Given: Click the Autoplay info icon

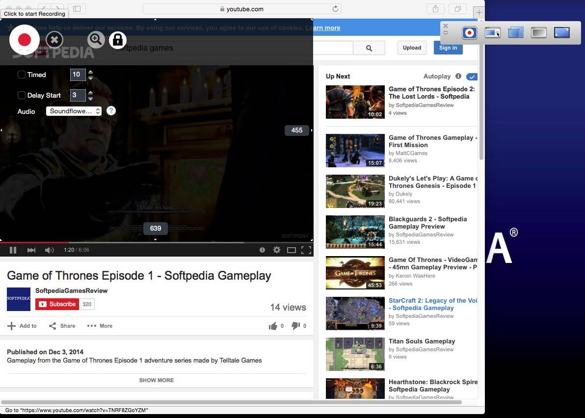Looking at the screenshot, I should tap(458, 76).
